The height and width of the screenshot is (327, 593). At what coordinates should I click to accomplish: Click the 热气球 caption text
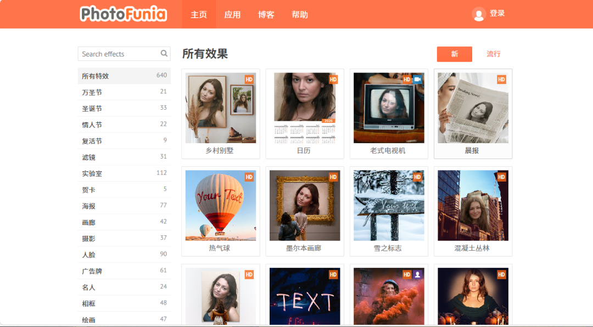click(x=219, y=248)
